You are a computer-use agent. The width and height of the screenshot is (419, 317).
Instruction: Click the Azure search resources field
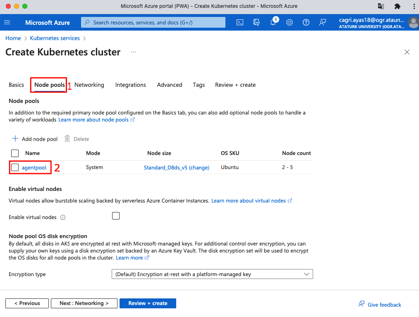[x=153, y=22]
